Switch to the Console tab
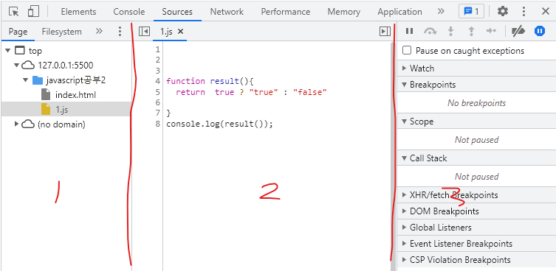 (x=129, y=12)
